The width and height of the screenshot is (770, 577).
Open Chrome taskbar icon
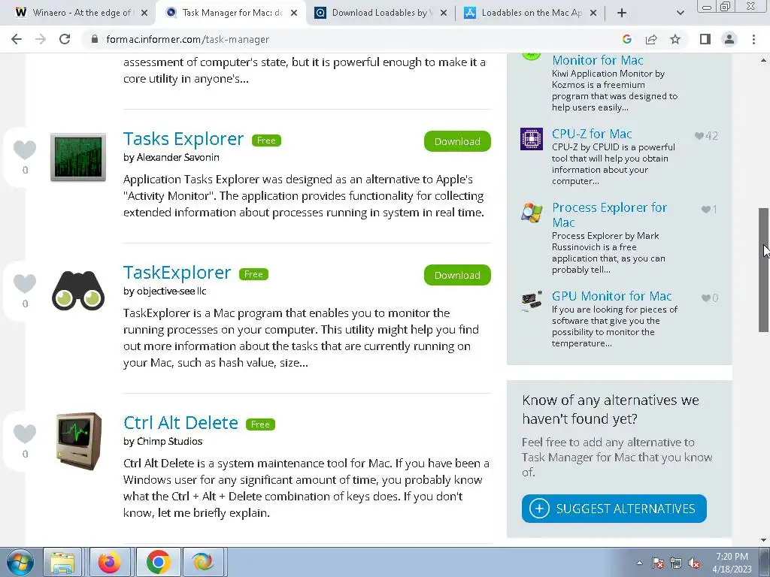point(158,562)
